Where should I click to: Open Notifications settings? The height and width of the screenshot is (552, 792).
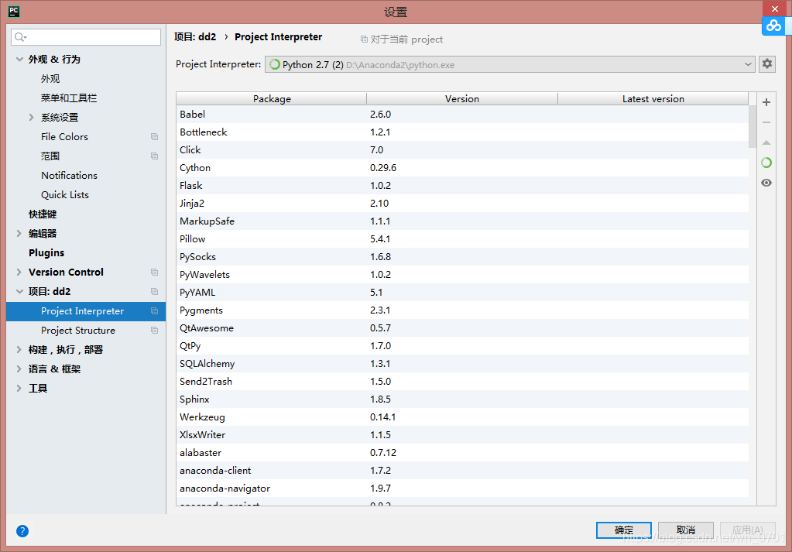[69, 175]
